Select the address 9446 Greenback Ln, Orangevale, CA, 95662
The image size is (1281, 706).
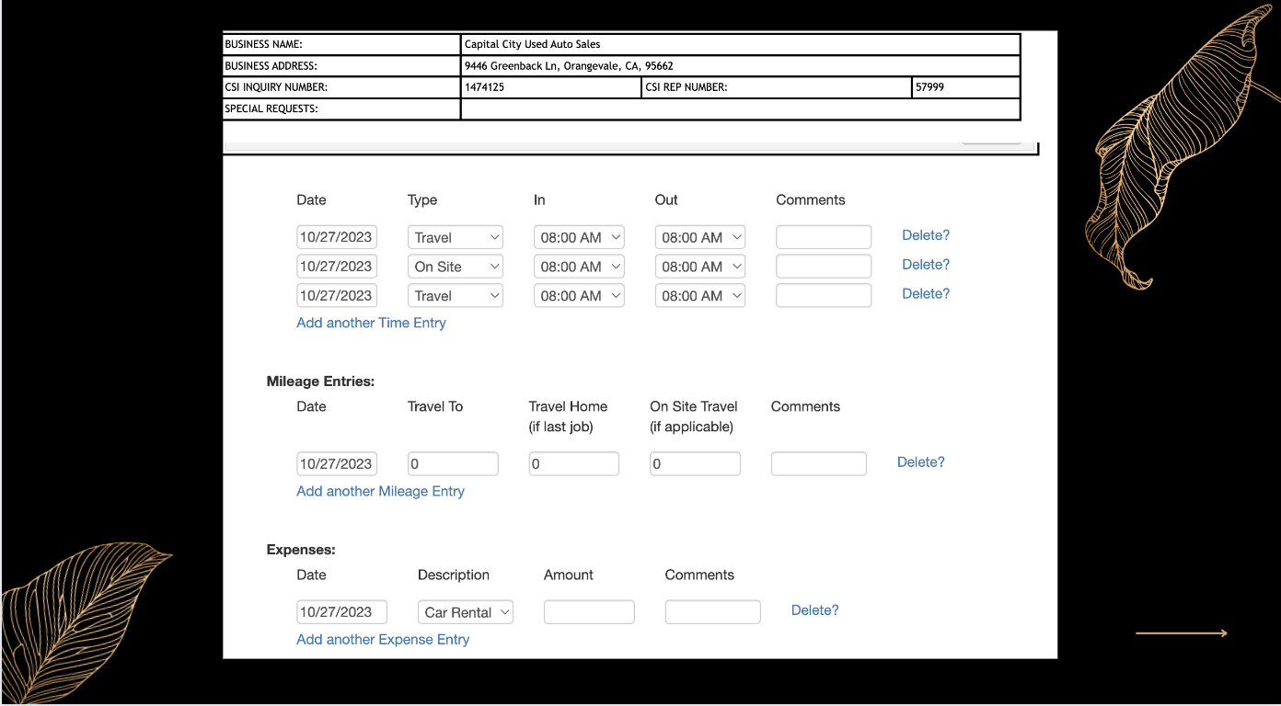pos(569,66)
